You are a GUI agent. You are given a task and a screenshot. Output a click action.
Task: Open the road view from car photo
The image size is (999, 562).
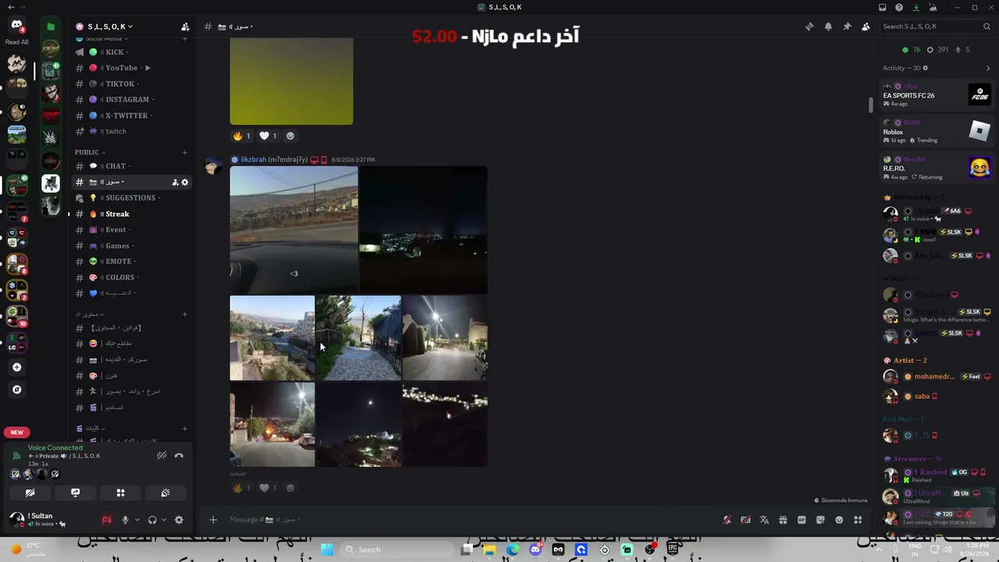pos(294,230)
